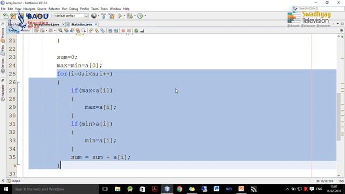The image size is (345, 194).
Task: Open the Help menu
Action: pyautogui.click(x=126, y=9)
